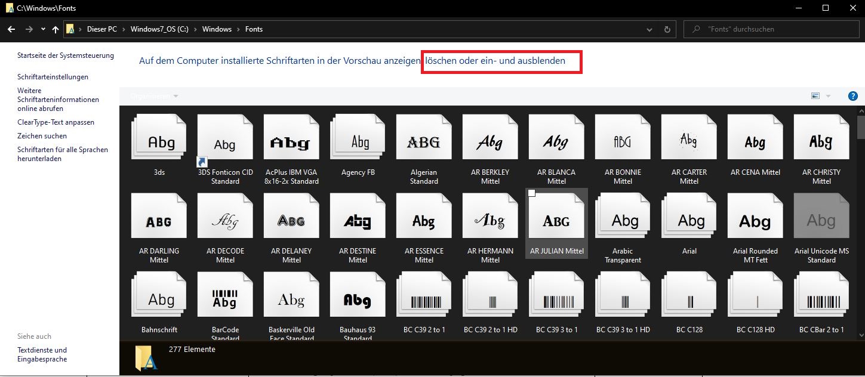Open Schriftarteinstellungen link
This screenshot has width=865, height=377.
tap(53, 77)
